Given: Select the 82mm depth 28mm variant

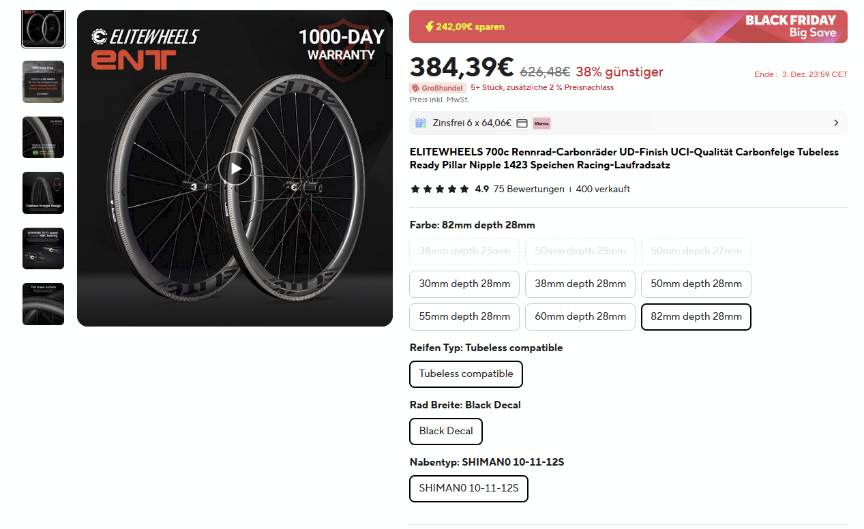Looking at the screenshot, I should click(696, 317).
